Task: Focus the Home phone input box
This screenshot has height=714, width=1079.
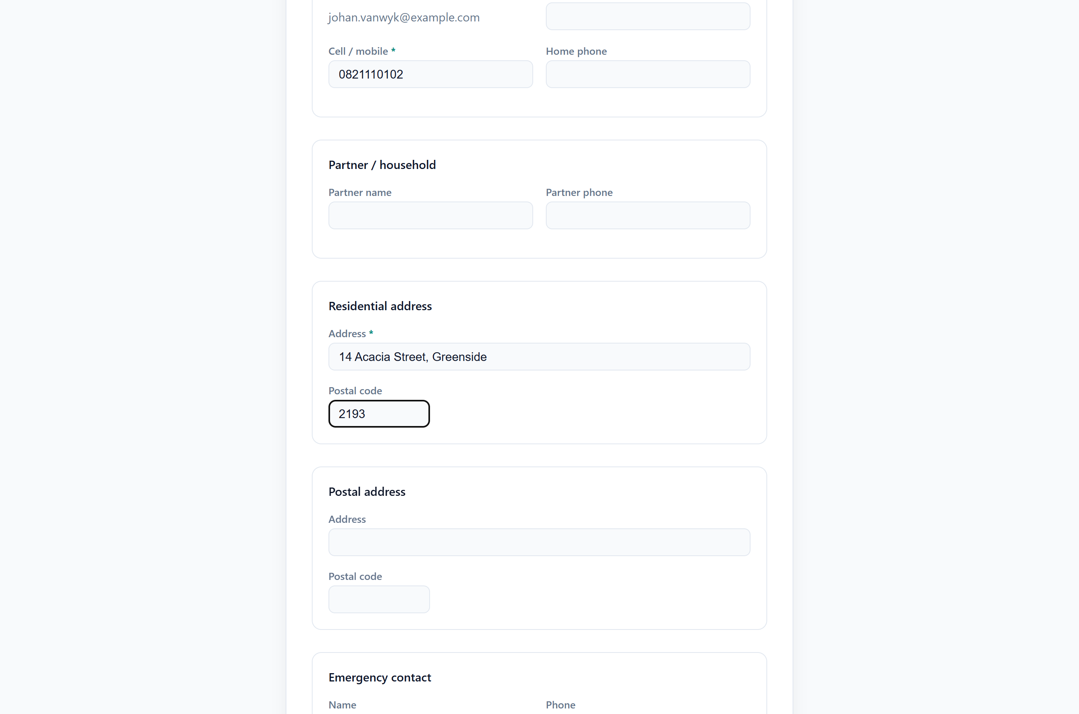Action: coord(648,74)
